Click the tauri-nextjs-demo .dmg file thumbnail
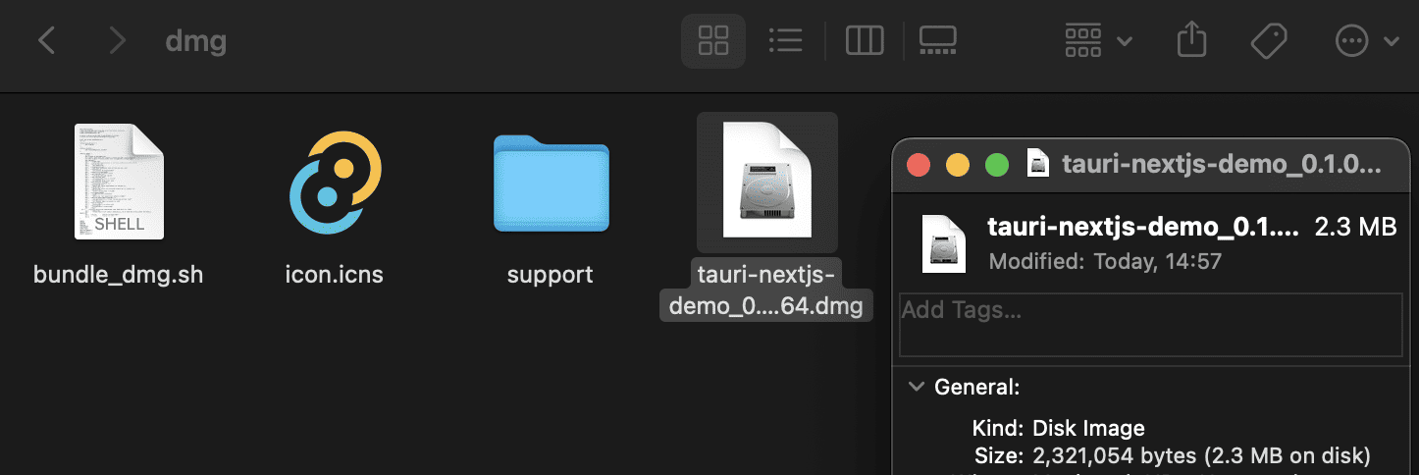Image resolution: width=1419 pixels, height=475 pixels. tap(766, 182)
